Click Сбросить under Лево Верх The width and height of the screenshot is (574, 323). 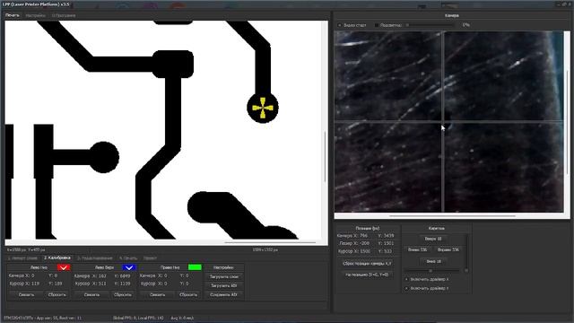123,294
